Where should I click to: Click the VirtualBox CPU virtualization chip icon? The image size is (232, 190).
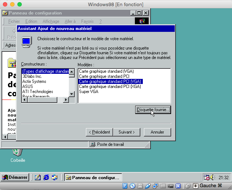(x=178, y=186)
